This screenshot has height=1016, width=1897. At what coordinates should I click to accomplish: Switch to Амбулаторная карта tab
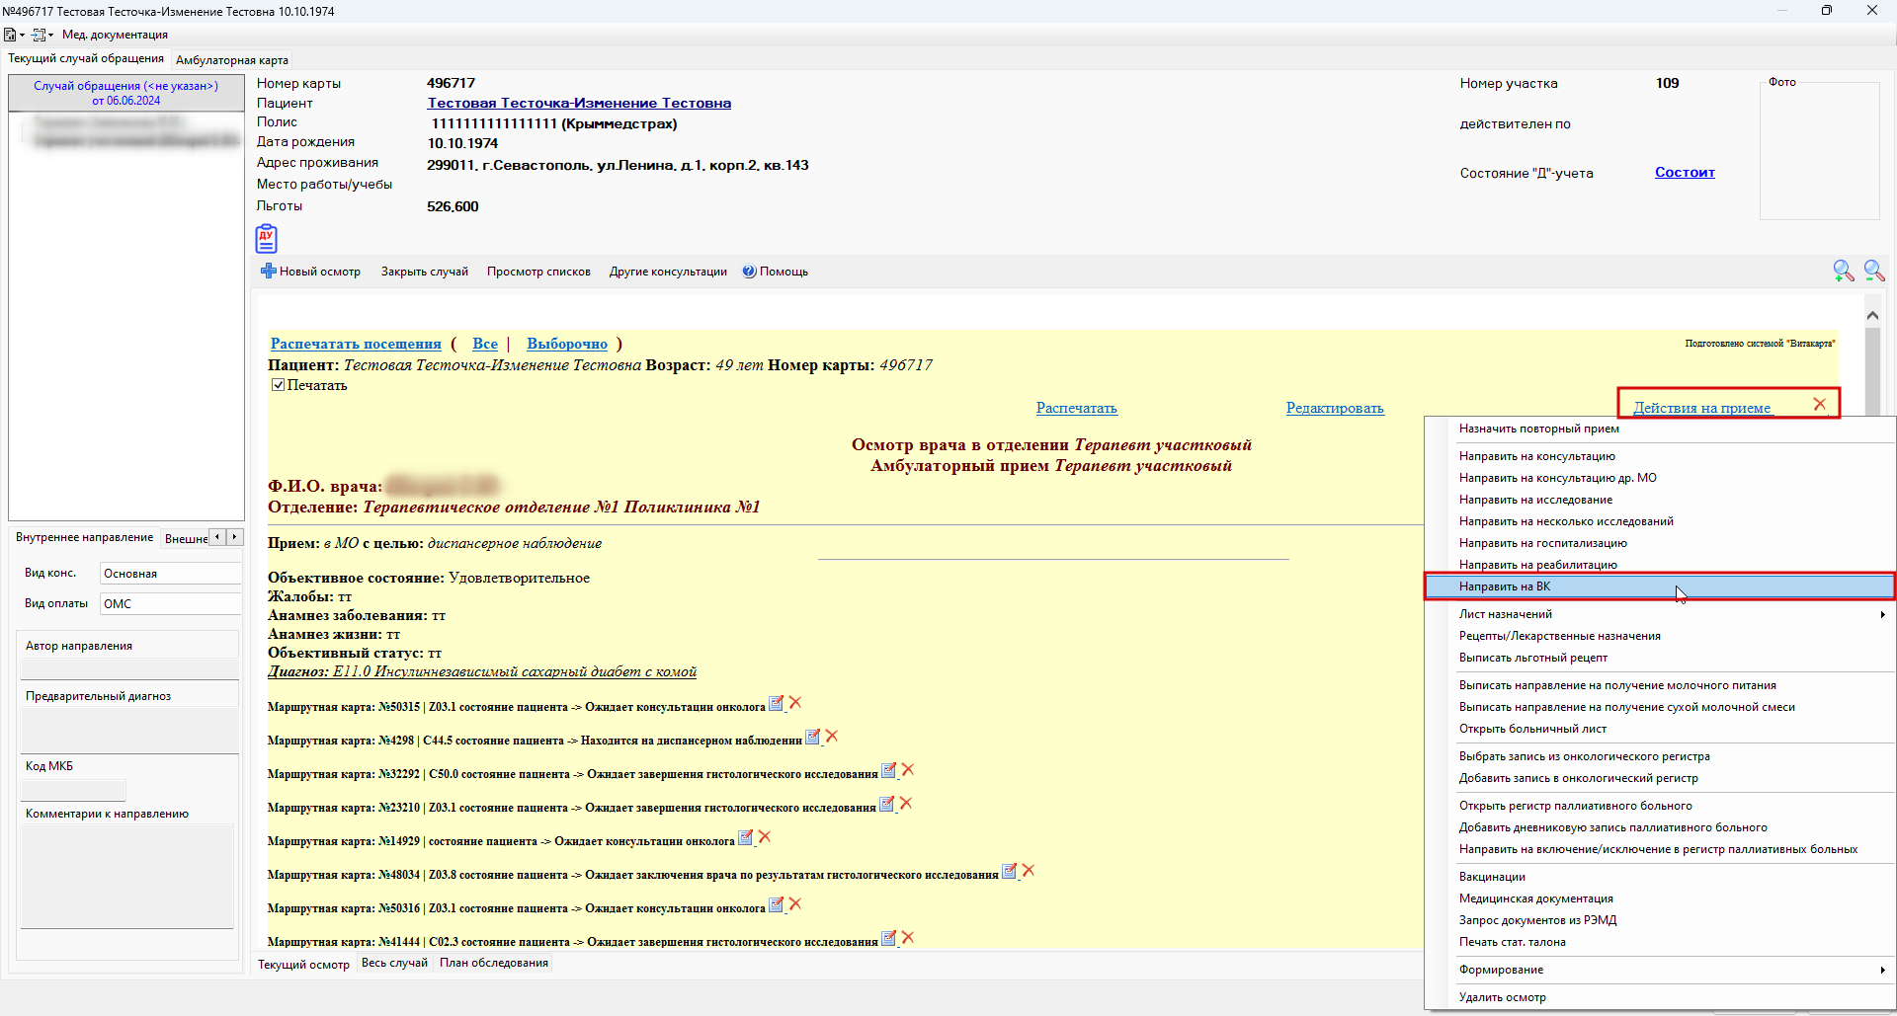pyautogui.click(x=232, y=60)
